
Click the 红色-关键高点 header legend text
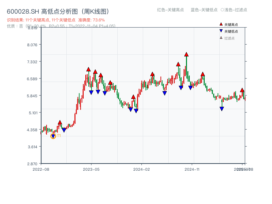[170, 10]
